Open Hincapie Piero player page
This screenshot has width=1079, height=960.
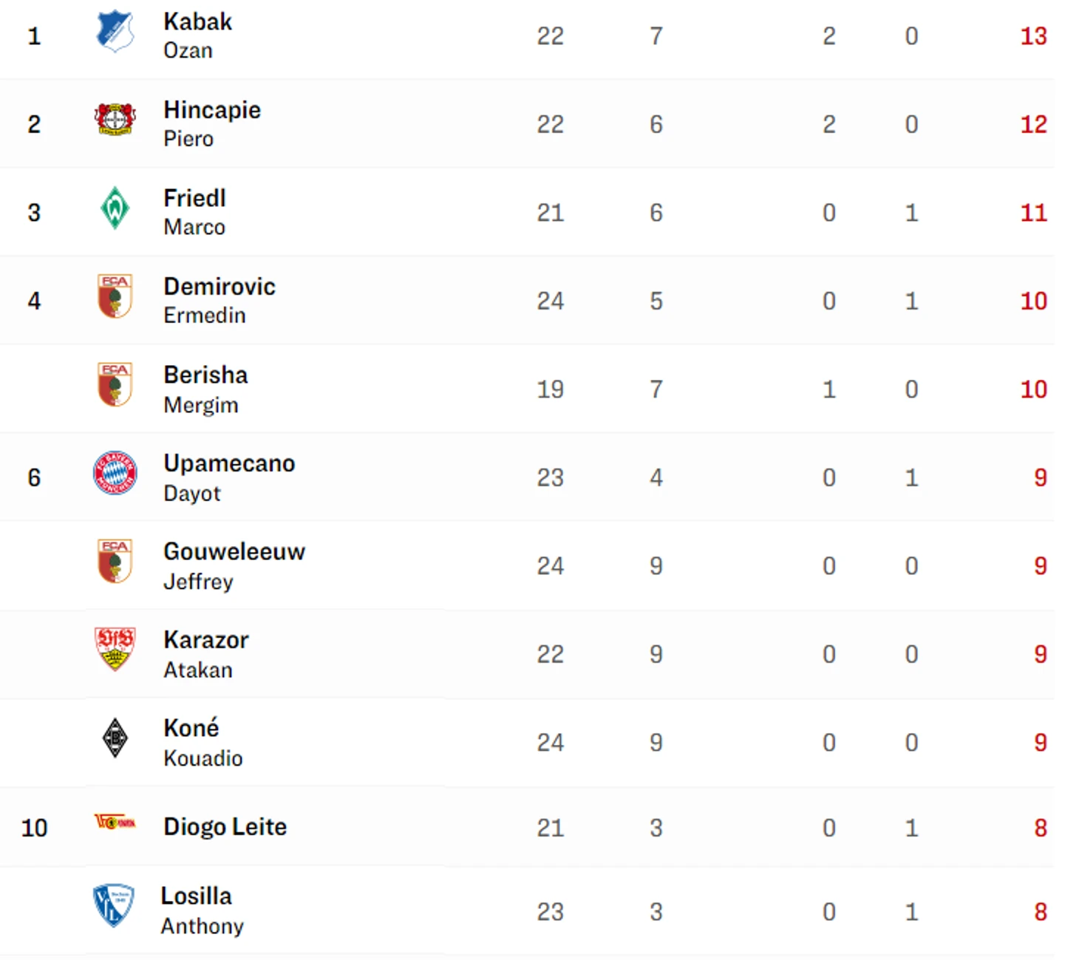(212, 123)
